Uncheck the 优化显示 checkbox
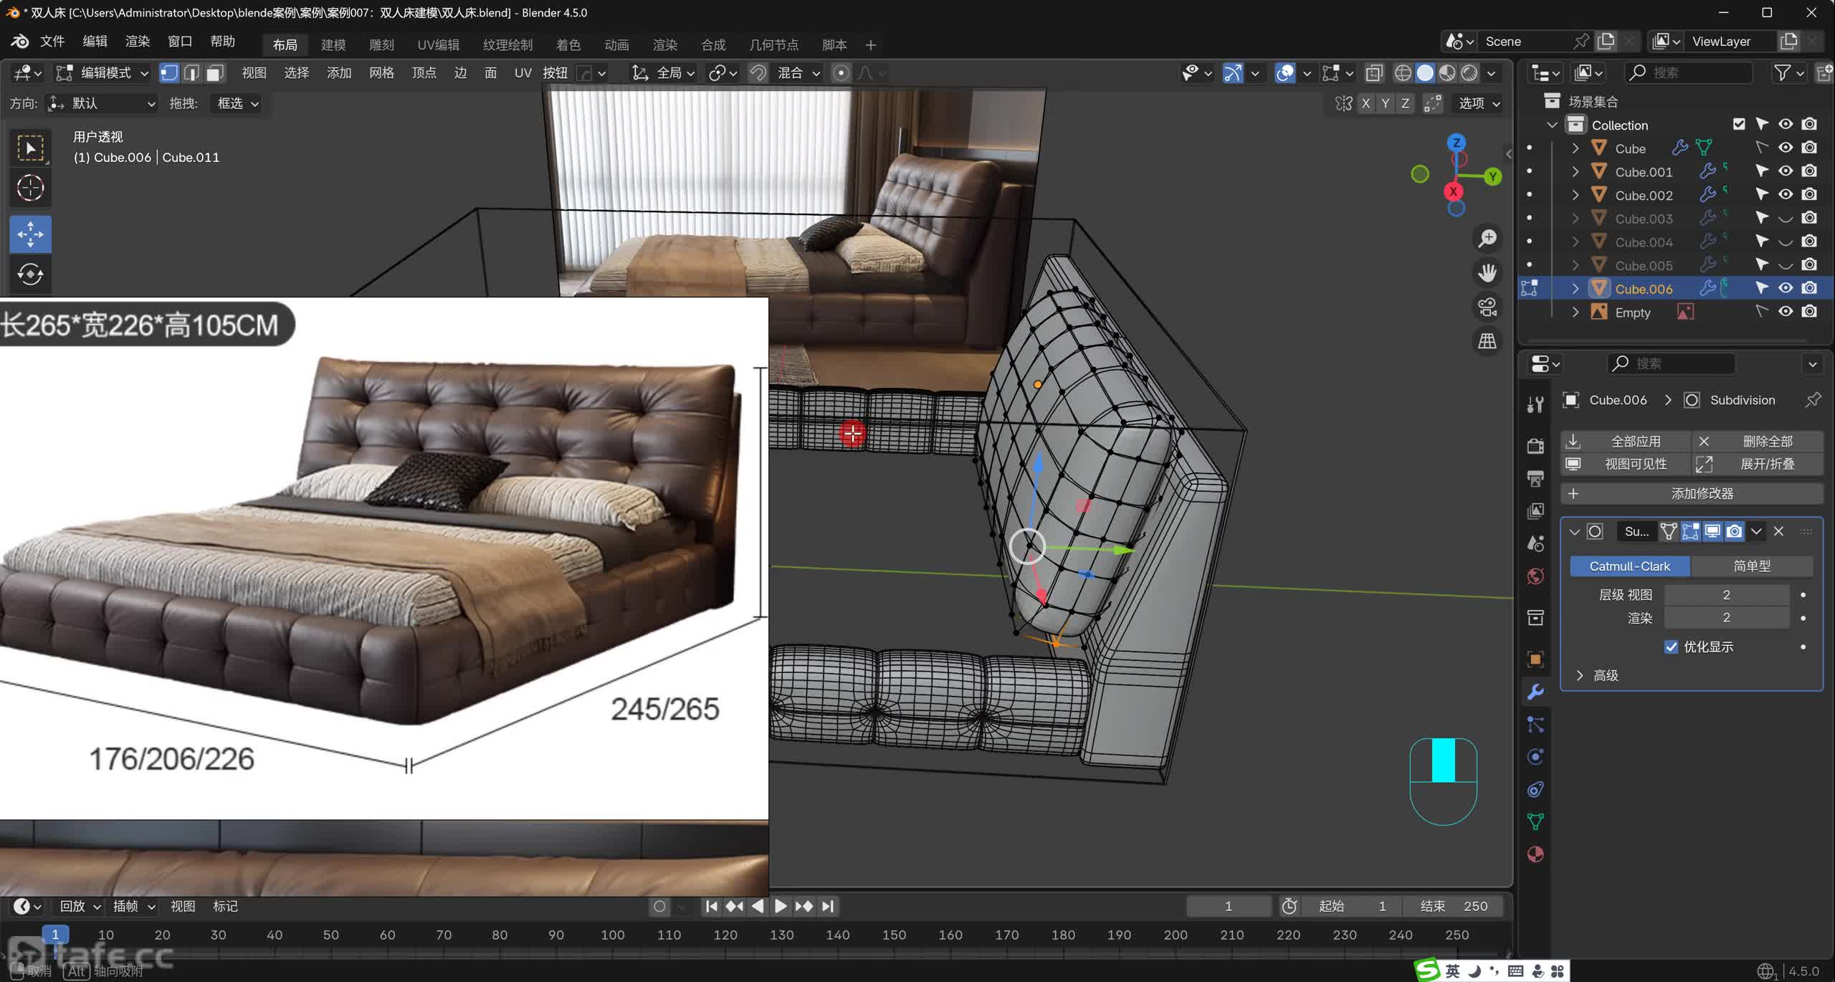 coord(1671,647)
